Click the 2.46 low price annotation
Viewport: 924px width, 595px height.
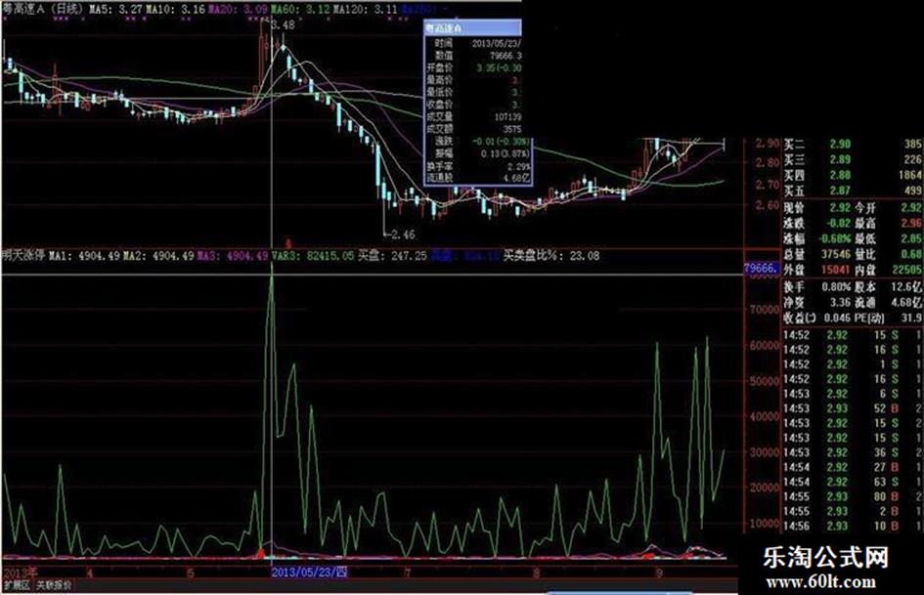403,234
